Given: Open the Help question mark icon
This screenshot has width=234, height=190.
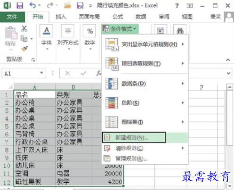Looking at the screenshot, I should [x=177, y=6].
